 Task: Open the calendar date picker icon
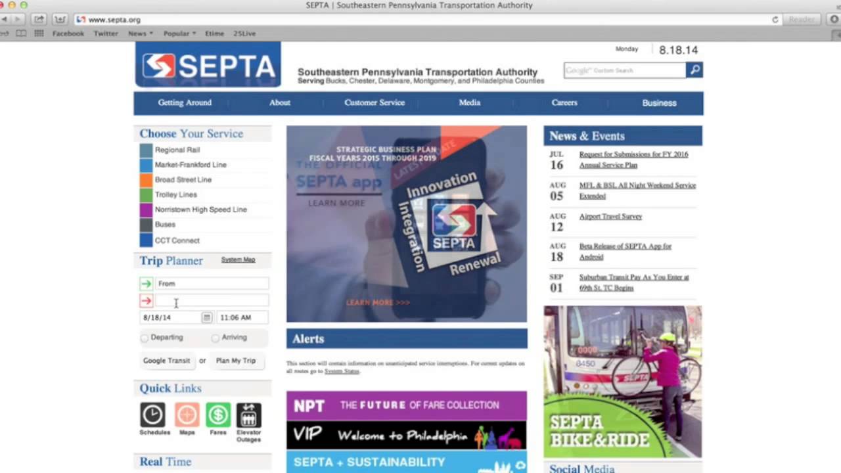click(206, 317)
